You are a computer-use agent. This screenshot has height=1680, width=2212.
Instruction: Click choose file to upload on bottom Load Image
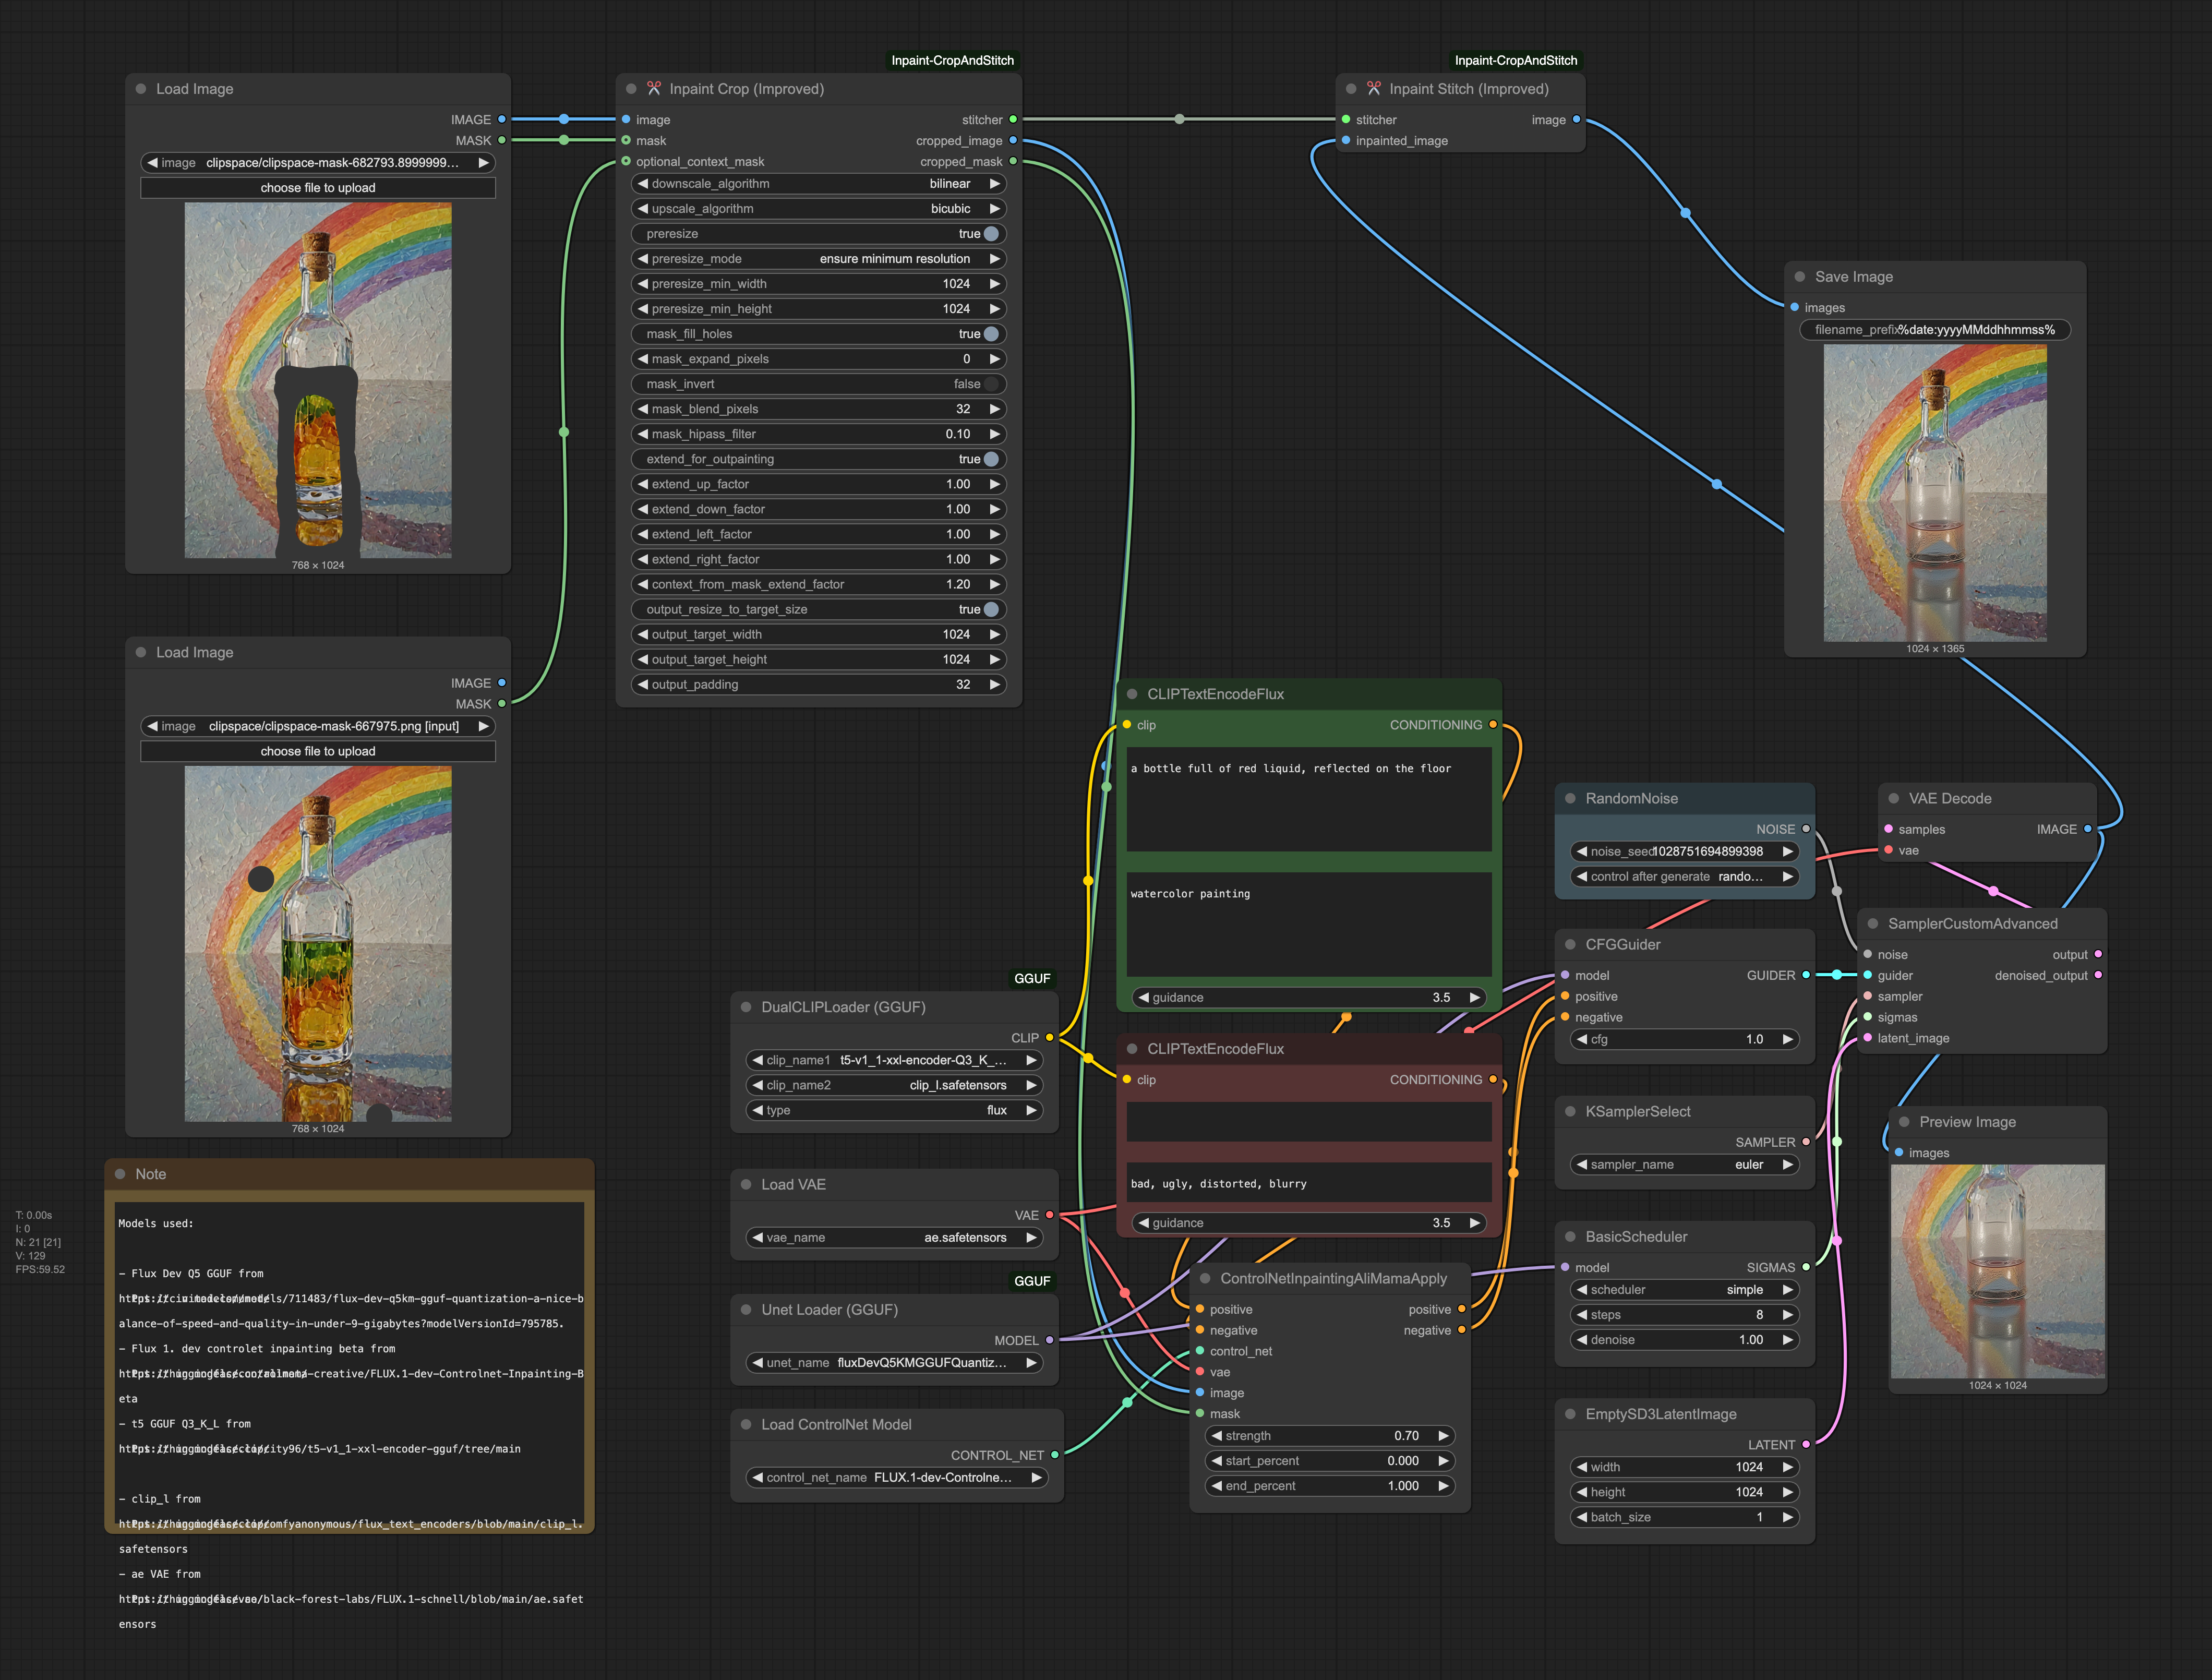[318, 751]
